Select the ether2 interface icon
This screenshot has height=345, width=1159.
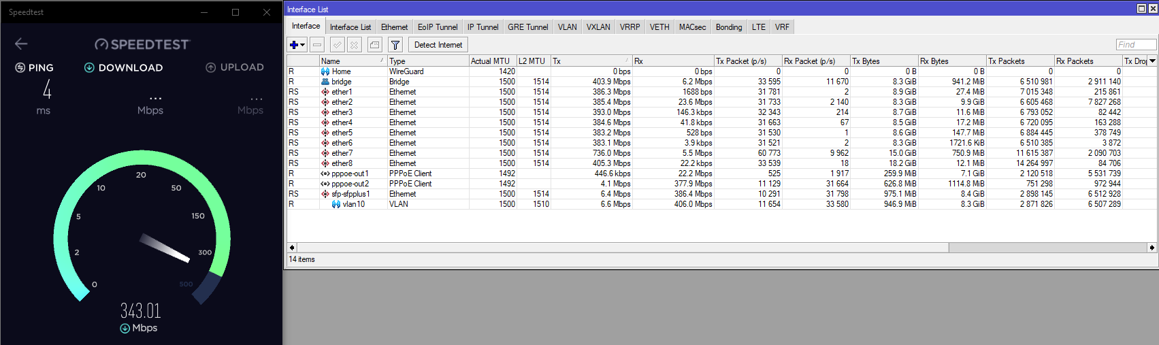pyautogui.click(x=325, y=102)
